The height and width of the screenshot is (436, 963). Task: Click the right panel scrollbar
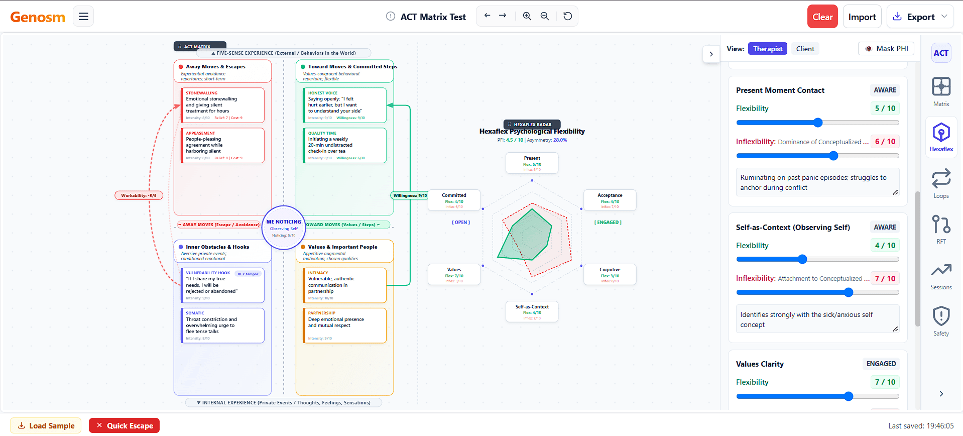pyautogui.click(x=917, y=259)
